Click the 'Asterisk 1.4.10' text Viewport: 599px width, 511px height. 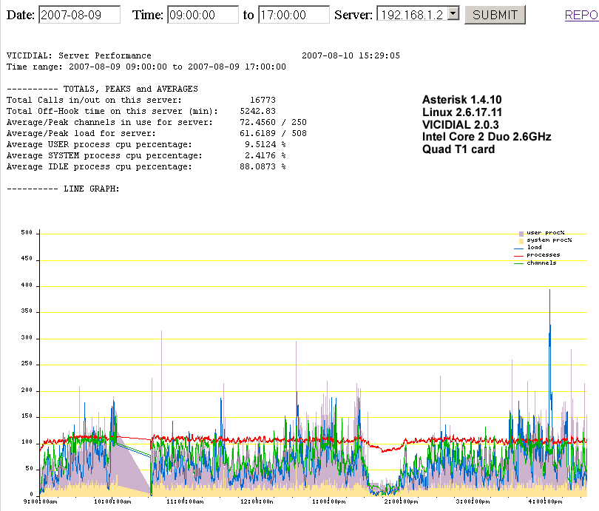tap(462, 100)
